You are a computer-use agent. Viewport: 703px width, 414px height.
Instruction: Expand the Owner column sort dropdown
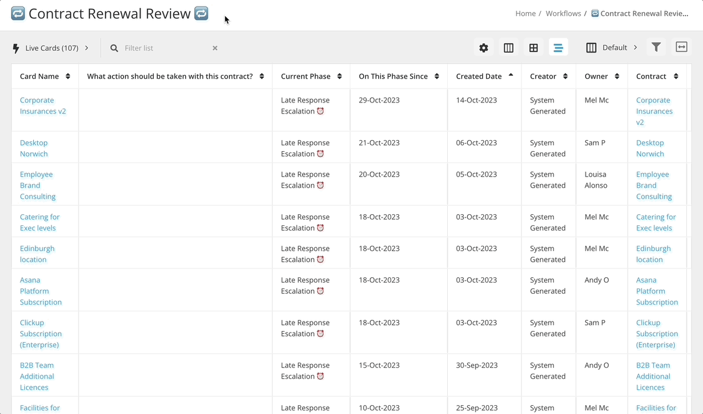(x=617, y=76)
